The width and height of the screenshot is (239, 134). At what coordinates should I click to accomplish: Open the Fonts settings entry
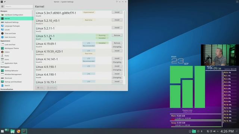(16, 56)
